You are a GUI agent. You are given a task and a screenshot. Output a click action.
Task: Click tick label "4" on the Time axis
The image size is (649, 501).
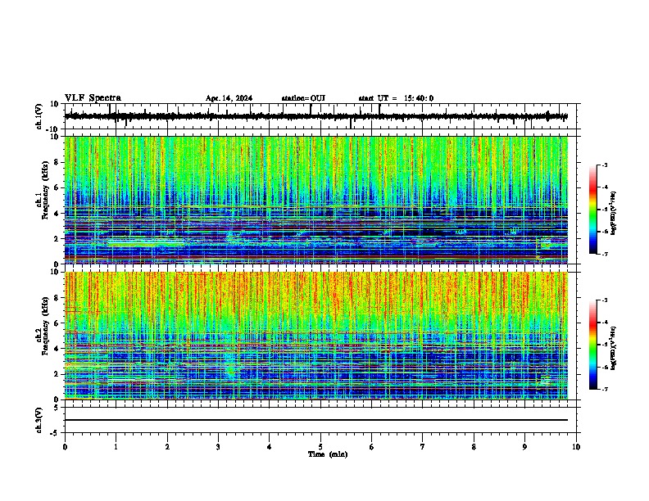[270, 447]
